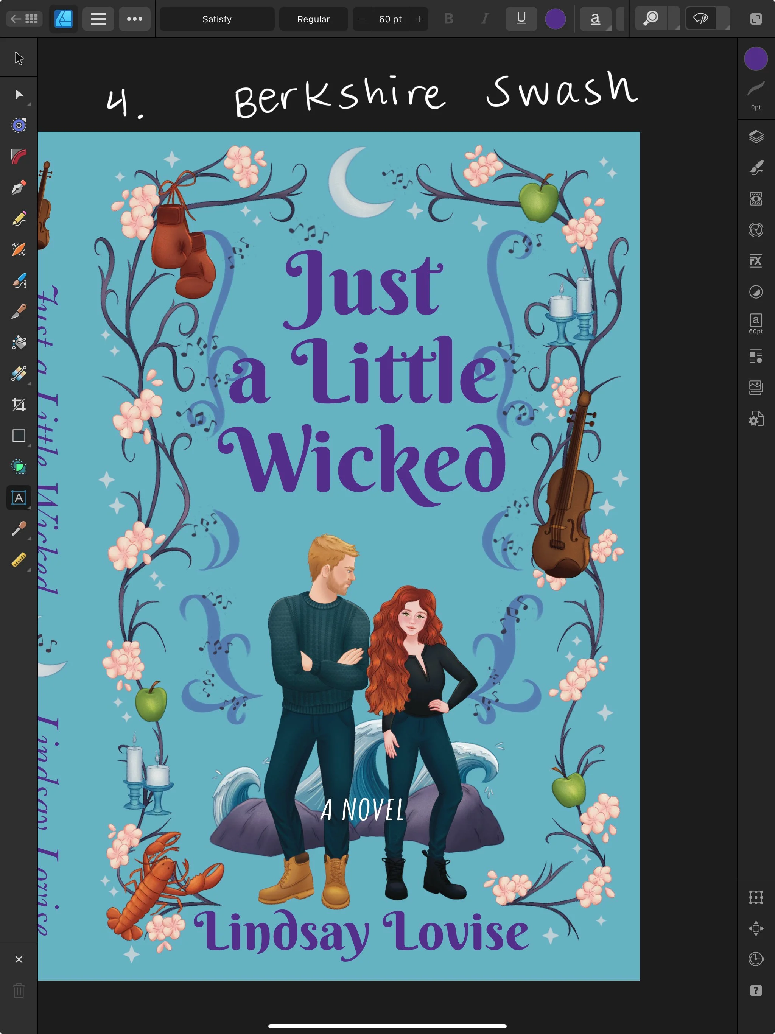Open the Satisfy font family dropdown
The height and width of the screenshot is (1034, 775).
217,19
